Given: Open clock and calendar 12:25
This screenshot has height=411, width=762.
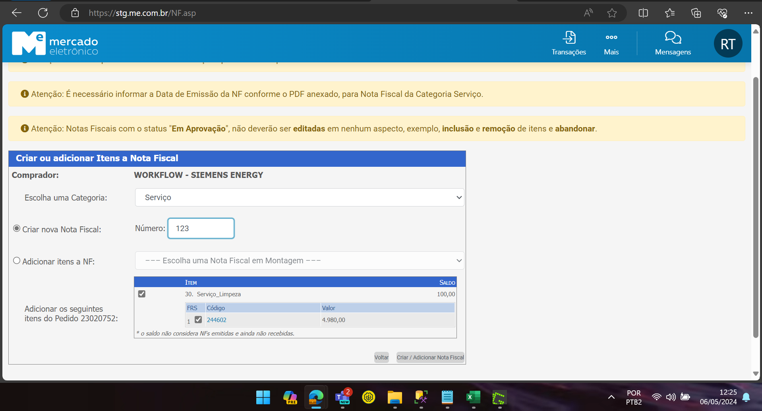Looking at the screenshot, I should point(718,397).
